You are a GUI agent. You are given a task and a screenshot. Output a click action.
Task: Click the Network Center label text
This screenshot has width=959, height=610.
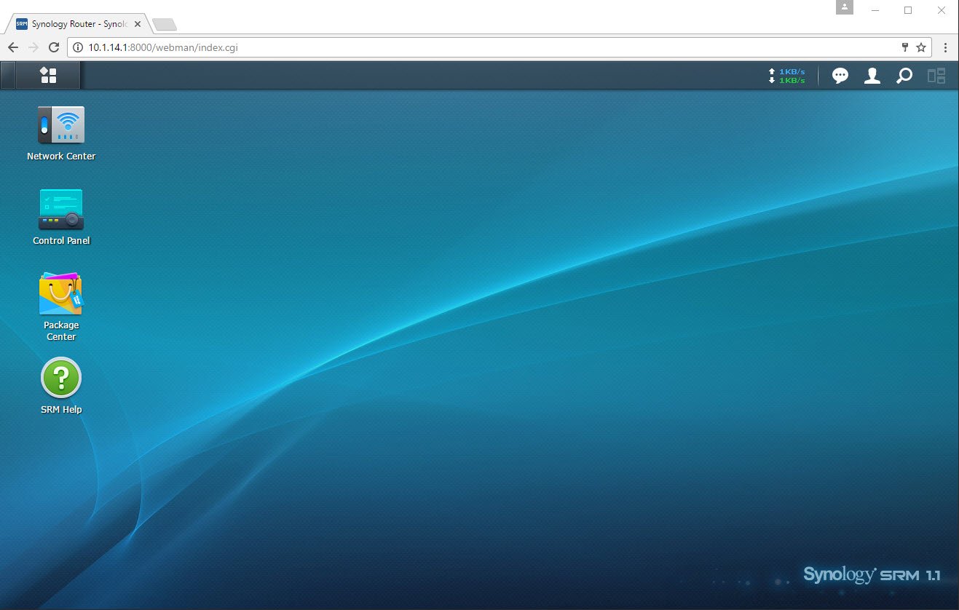pos(61,157)
